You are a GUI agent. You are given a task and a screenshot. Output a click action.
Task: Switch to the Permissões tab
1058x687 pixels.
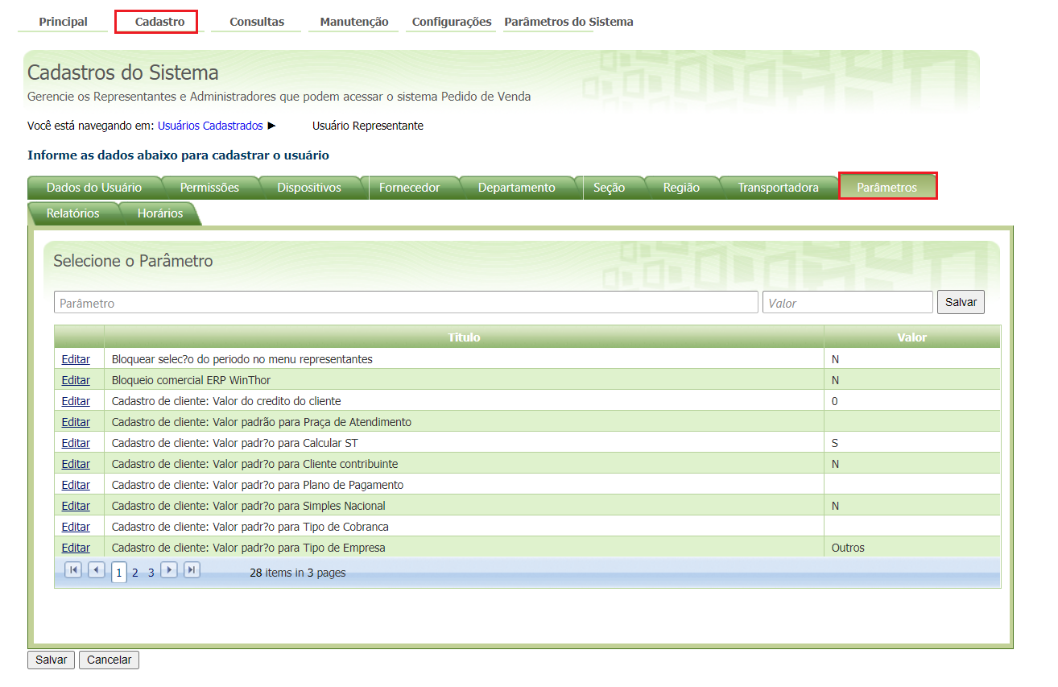tap(209, 188)
